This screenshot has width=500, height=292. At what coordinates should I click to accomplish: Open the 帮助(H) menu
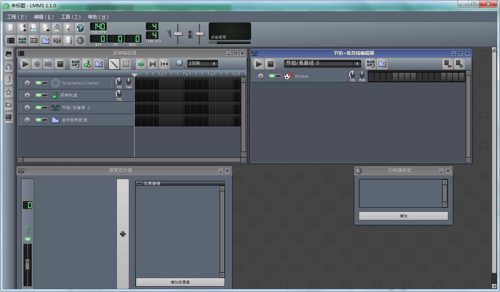[x=98, y=17]
